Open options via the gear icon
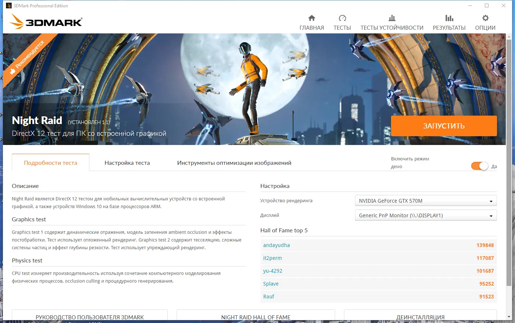 tap(485, 18)
